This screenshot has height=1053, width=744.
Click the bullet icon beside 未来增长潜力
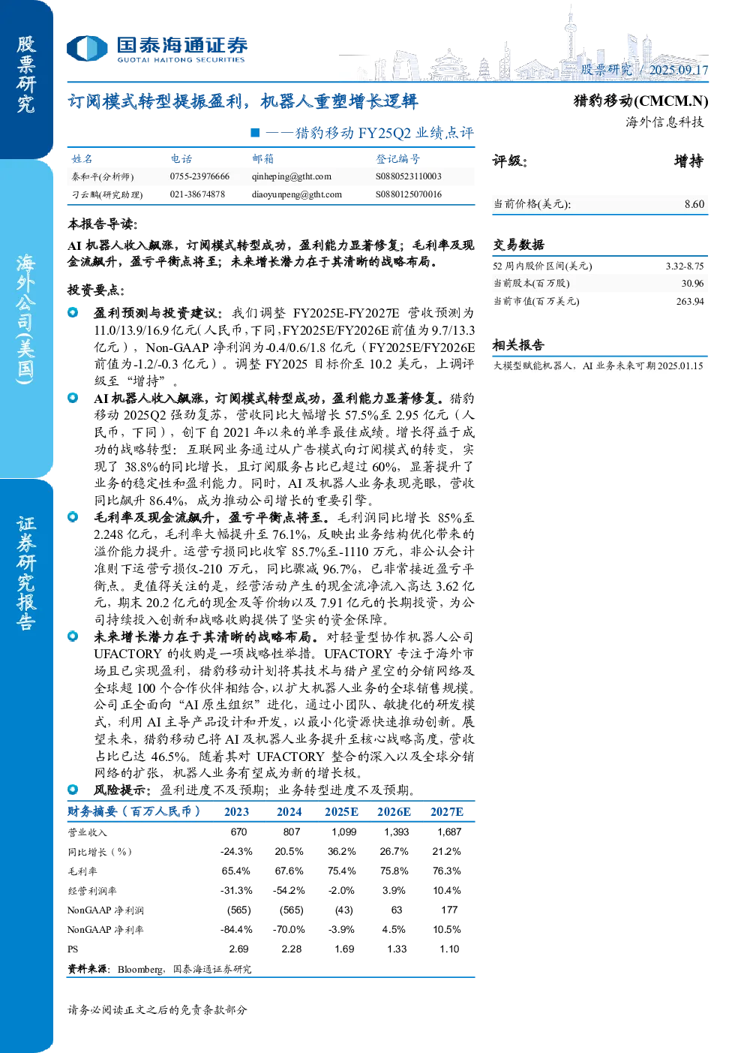[x=73, y=636]
